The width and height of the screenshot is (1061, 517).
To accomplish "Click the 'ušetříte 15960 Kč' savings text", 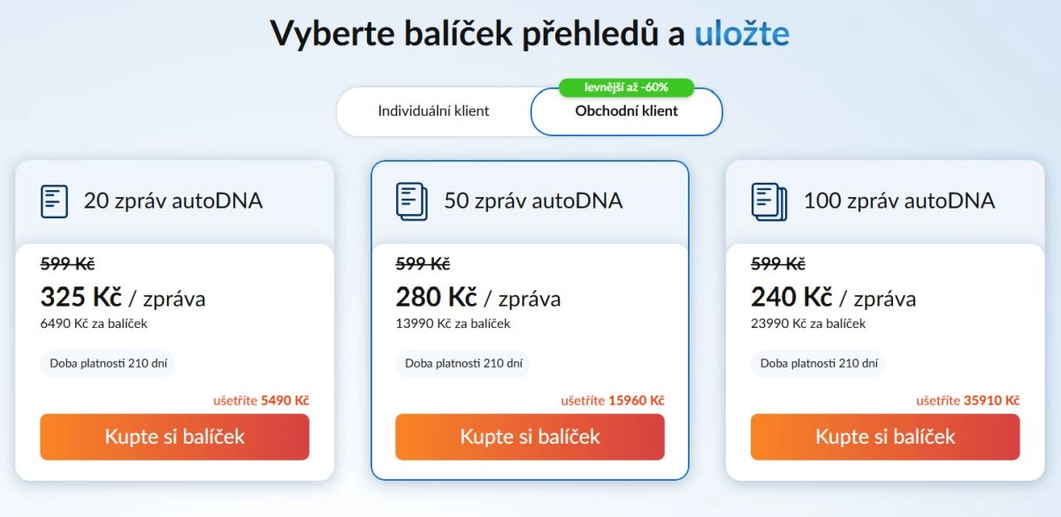I will (612, 400).
